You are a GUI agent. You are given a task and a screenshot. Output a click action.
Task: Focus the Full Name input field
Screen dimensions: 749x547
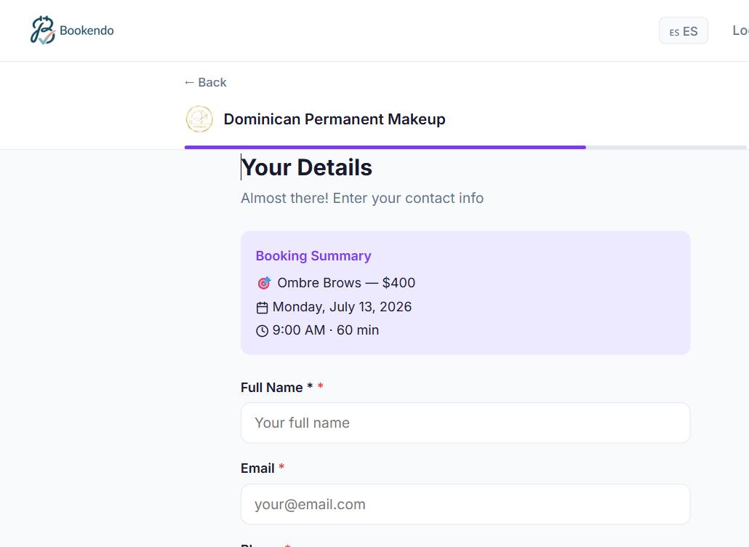(465, 423)
